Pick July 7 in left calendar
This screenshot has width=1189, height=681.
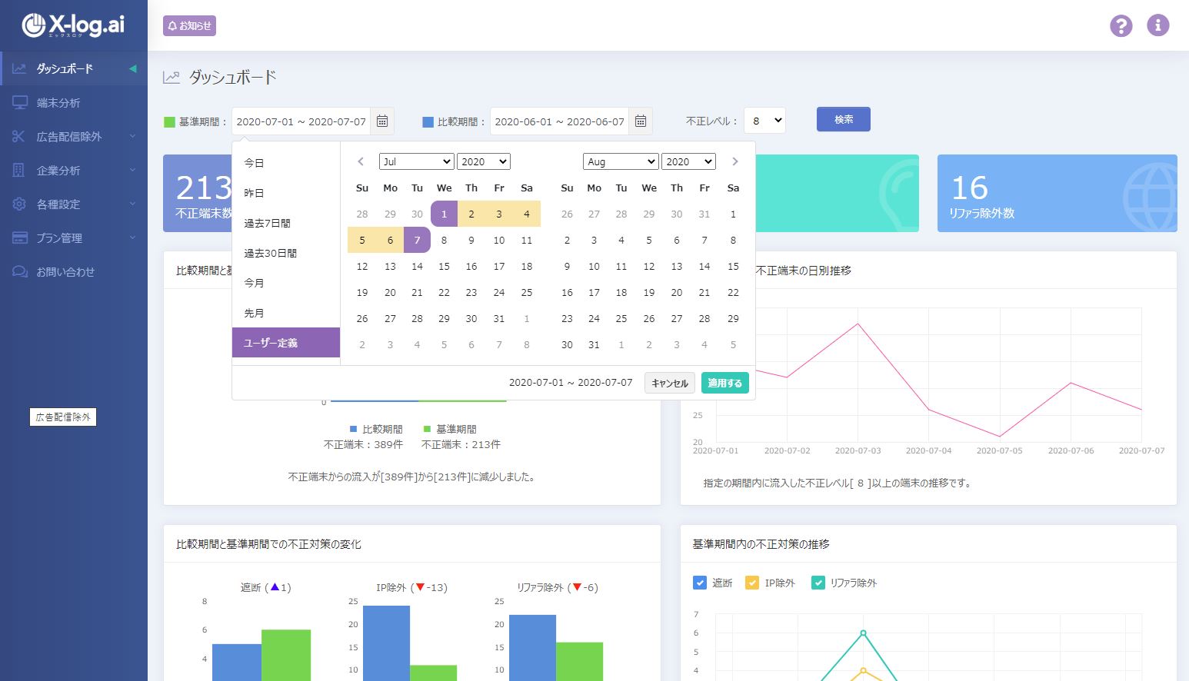point(417,240)
